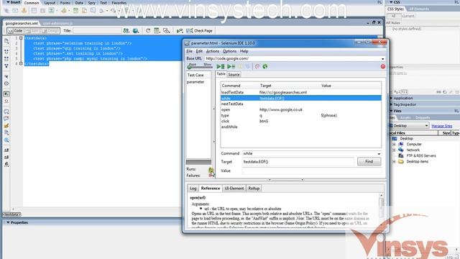
Task: Click the View options icon in document toolbar
Action: point(157,31)
